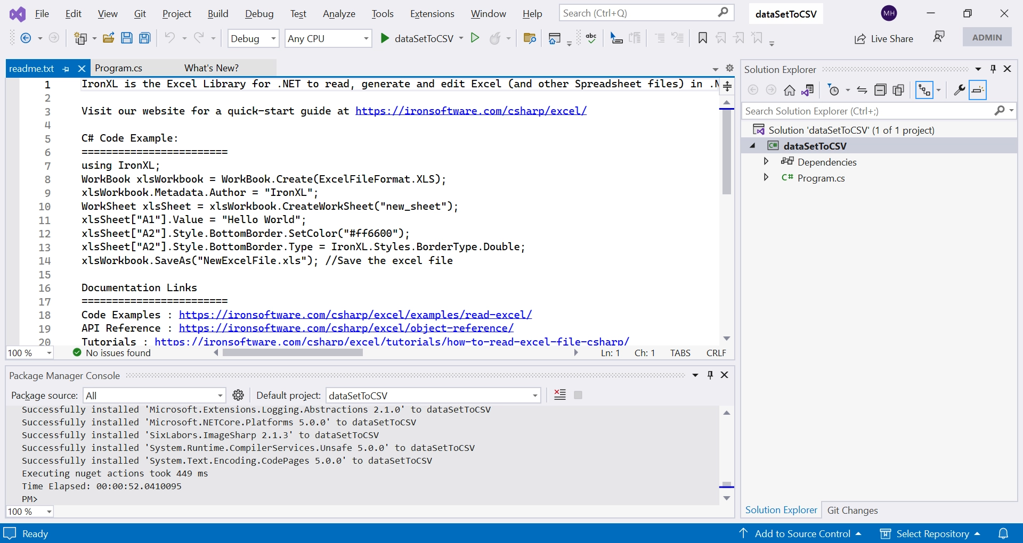1023x543 pixels.
Task: Click the Find in Files icon
Action: click(530, 38)
